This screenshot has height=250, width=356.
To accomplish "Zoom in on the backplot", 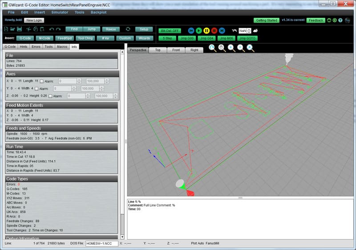I will pos(231,48).
